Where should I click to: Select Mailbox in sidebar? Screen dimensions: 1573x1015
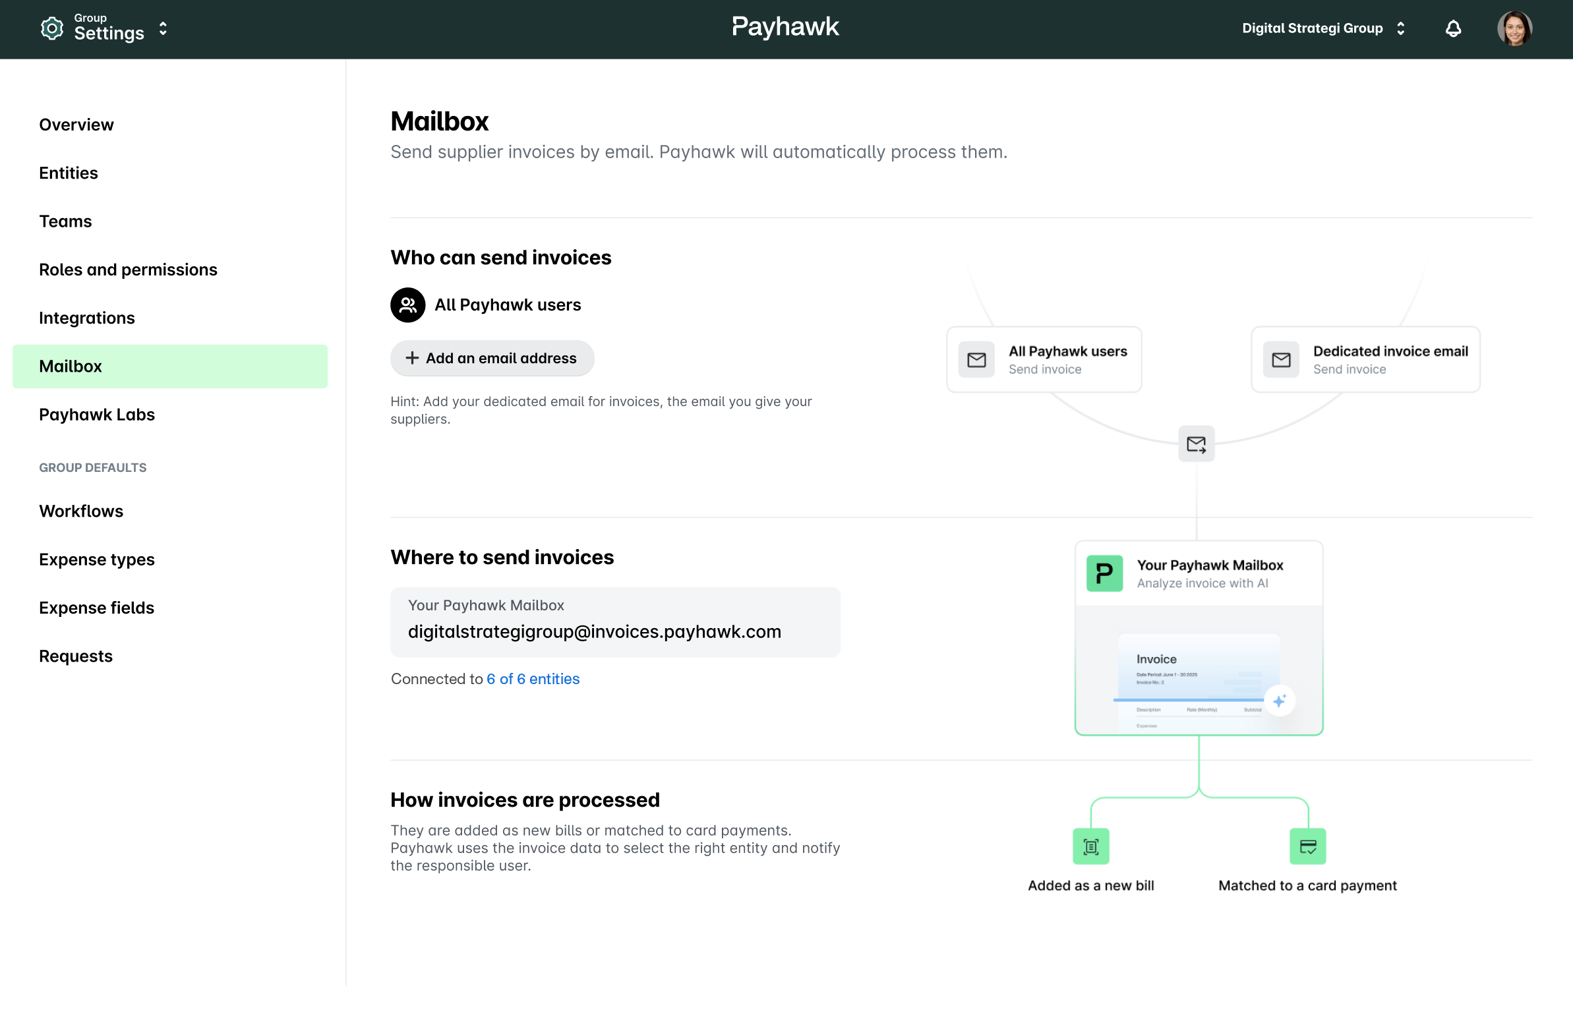[170, 366]
